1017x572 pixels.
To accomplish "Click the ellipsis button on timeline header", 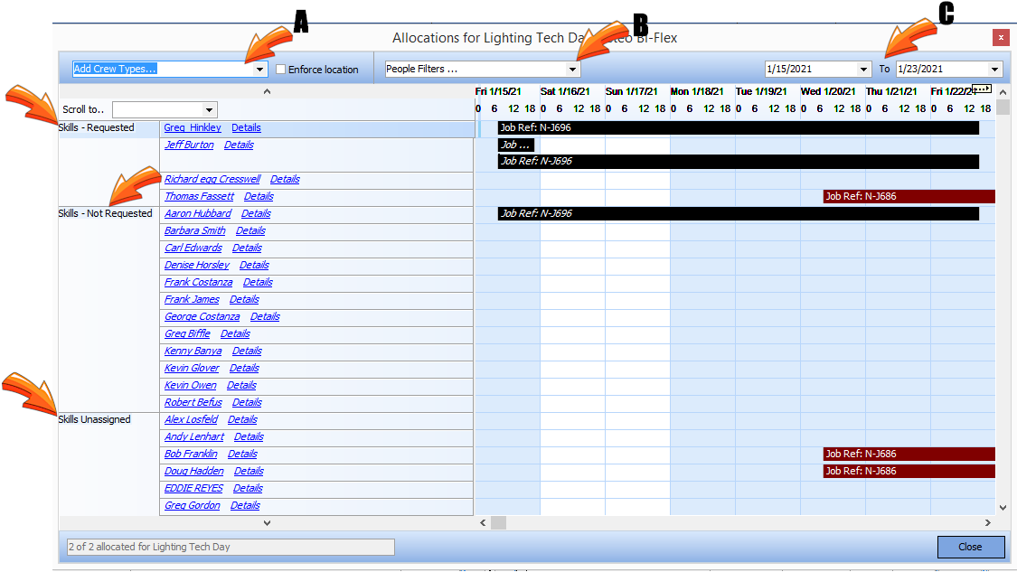I will (983, 89).
